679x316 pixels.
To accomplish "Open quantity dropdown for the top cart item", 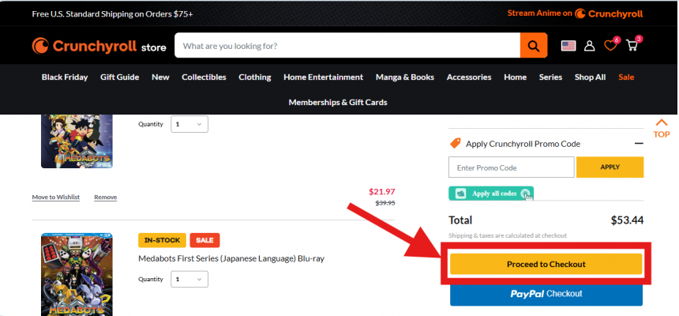I will pyautogui.click(x=190, y=124).
